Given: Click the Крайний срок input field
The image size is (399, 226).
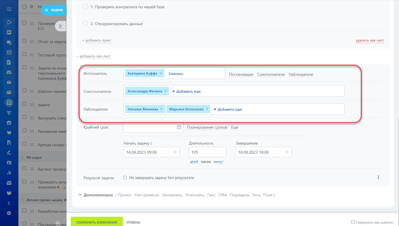Looking at the screenshot, I should (153, 127).
